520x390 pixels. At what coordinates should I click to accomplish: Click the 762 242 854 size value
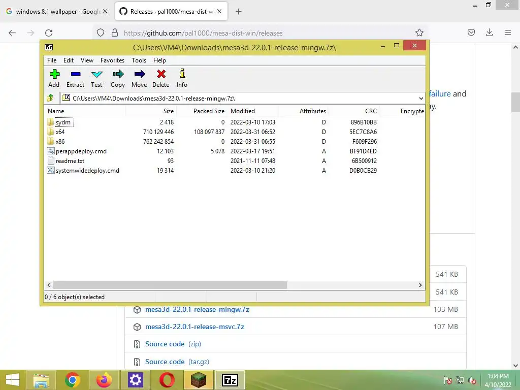[x=158, y=142]
